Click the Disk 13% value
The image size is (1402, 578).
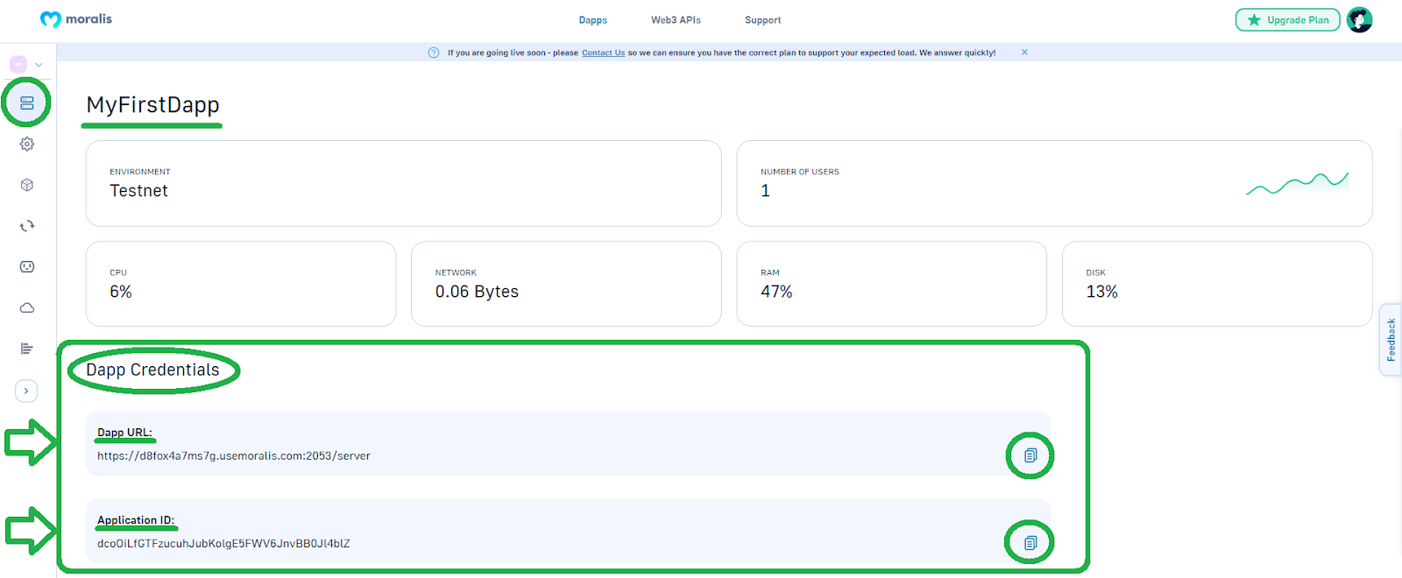tap(1101, 292)
